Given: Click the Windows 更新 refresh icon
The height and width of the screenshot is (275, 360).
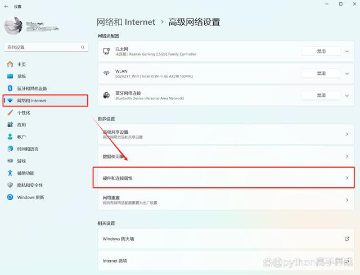Looking at the screenshot, I should [x=10, y=197].
